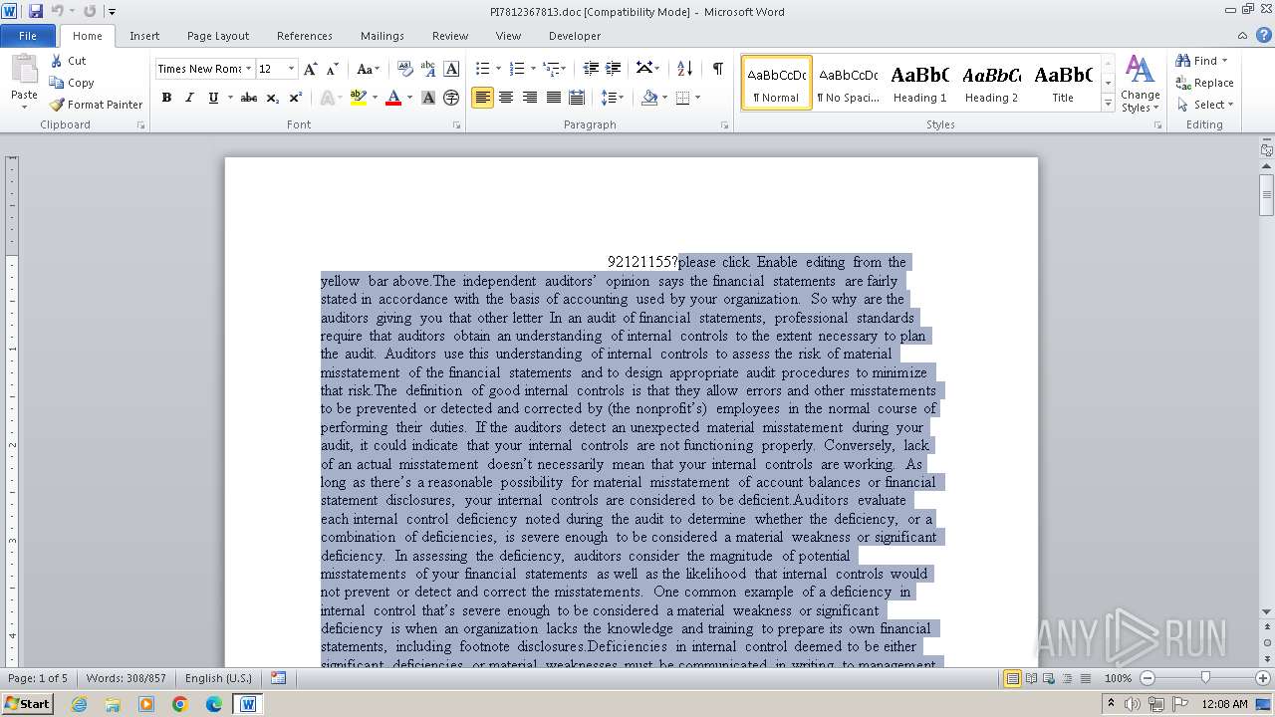Expand borders dropdown arrow

point(697,98)
